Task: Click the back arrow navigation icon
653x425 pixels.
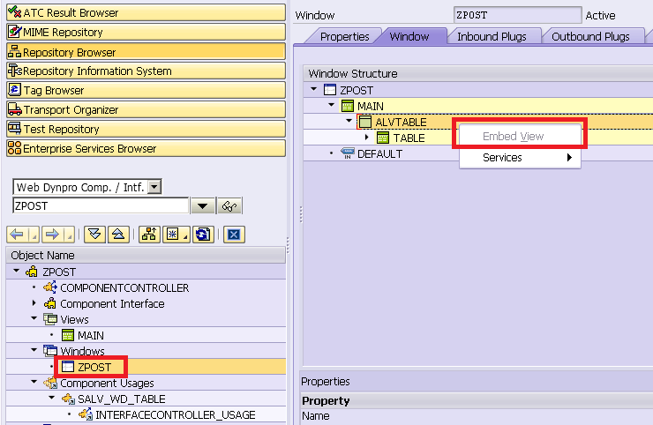Action: (17, 235)
